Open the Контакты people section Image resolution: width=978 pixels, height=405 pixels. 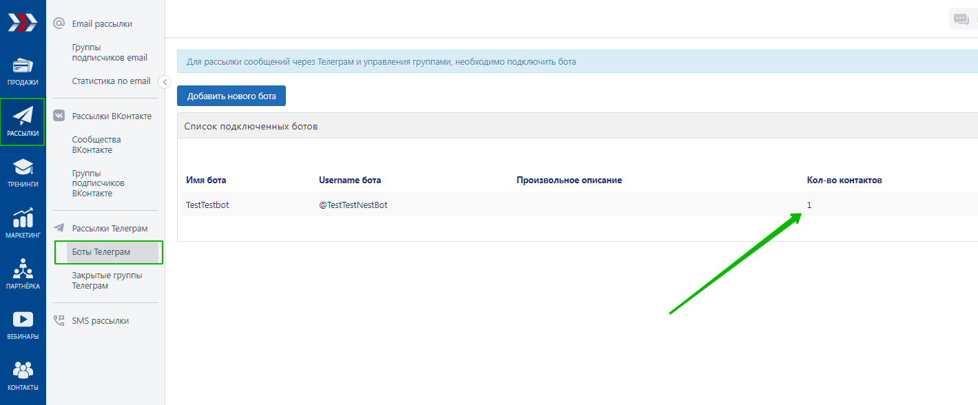[x=23, y=376]
